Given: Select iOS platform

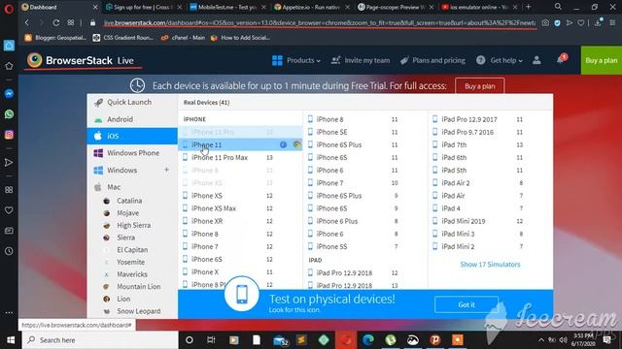Looking at the screenshot, I should (x=132, y=136).
